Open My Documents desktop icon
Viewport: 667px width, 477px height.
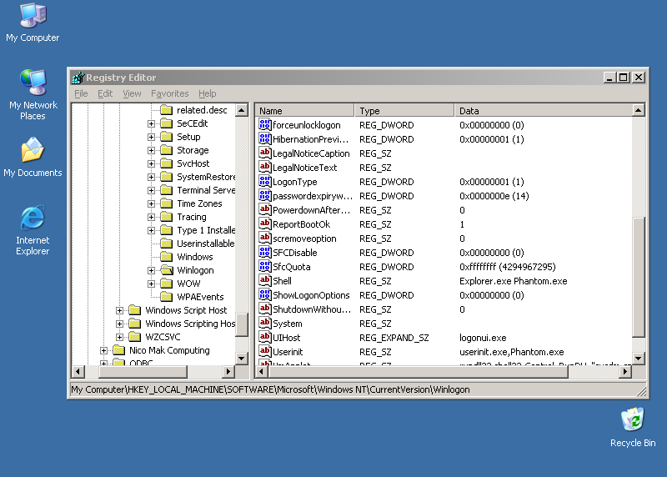[x=33, y=157]
